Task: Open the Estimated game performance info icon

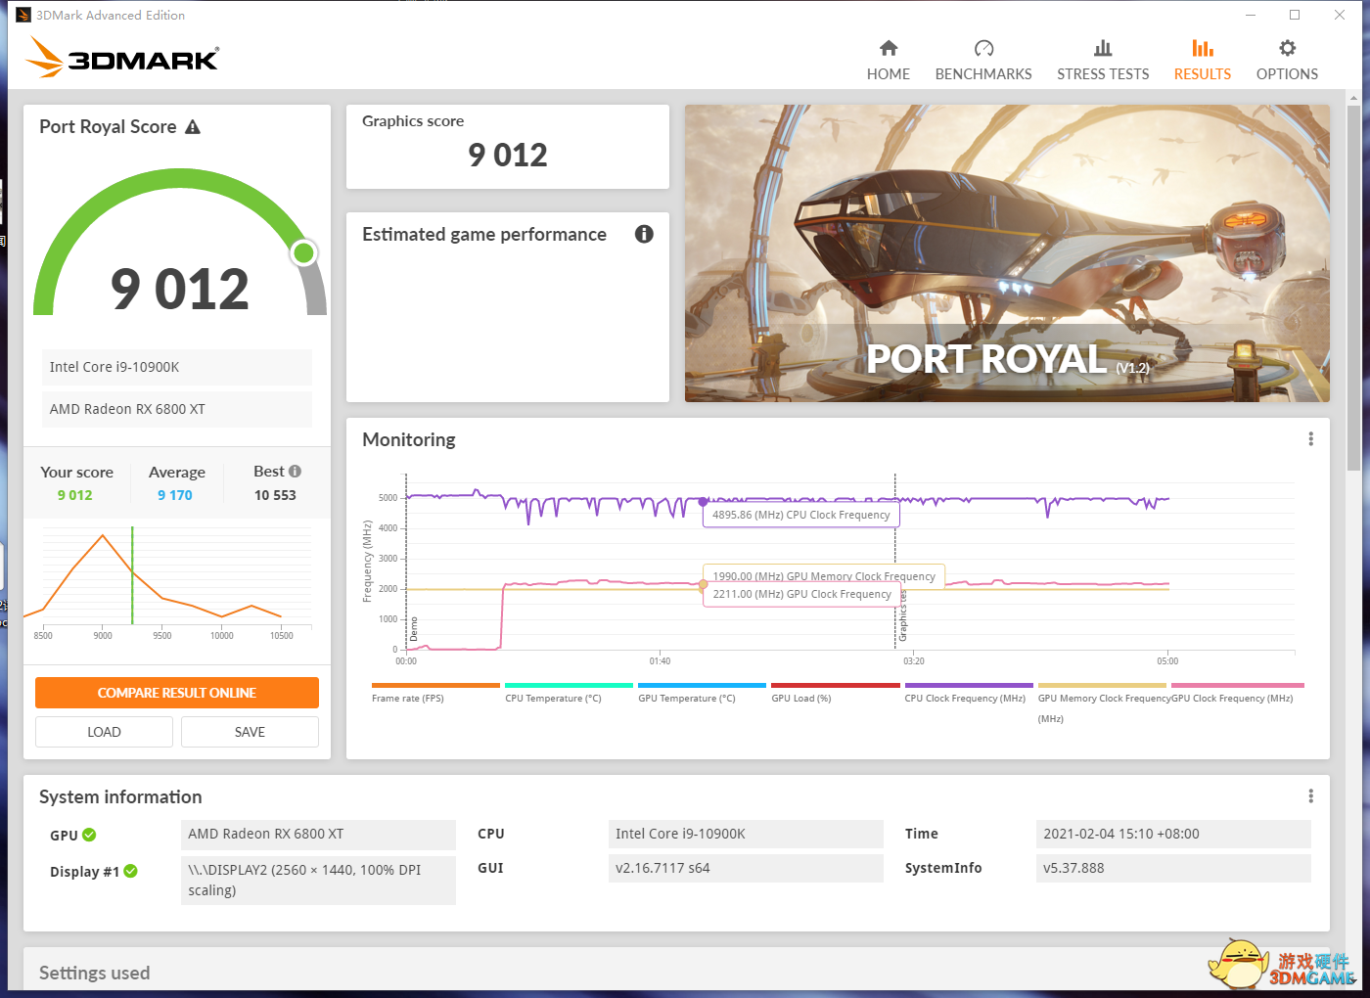Action: point(644,234)
